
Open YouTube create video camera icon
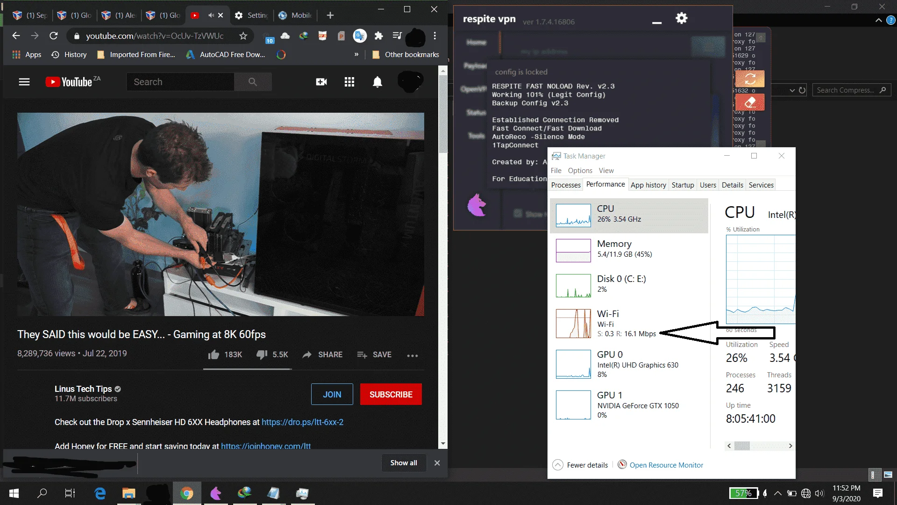coord(321,82)
